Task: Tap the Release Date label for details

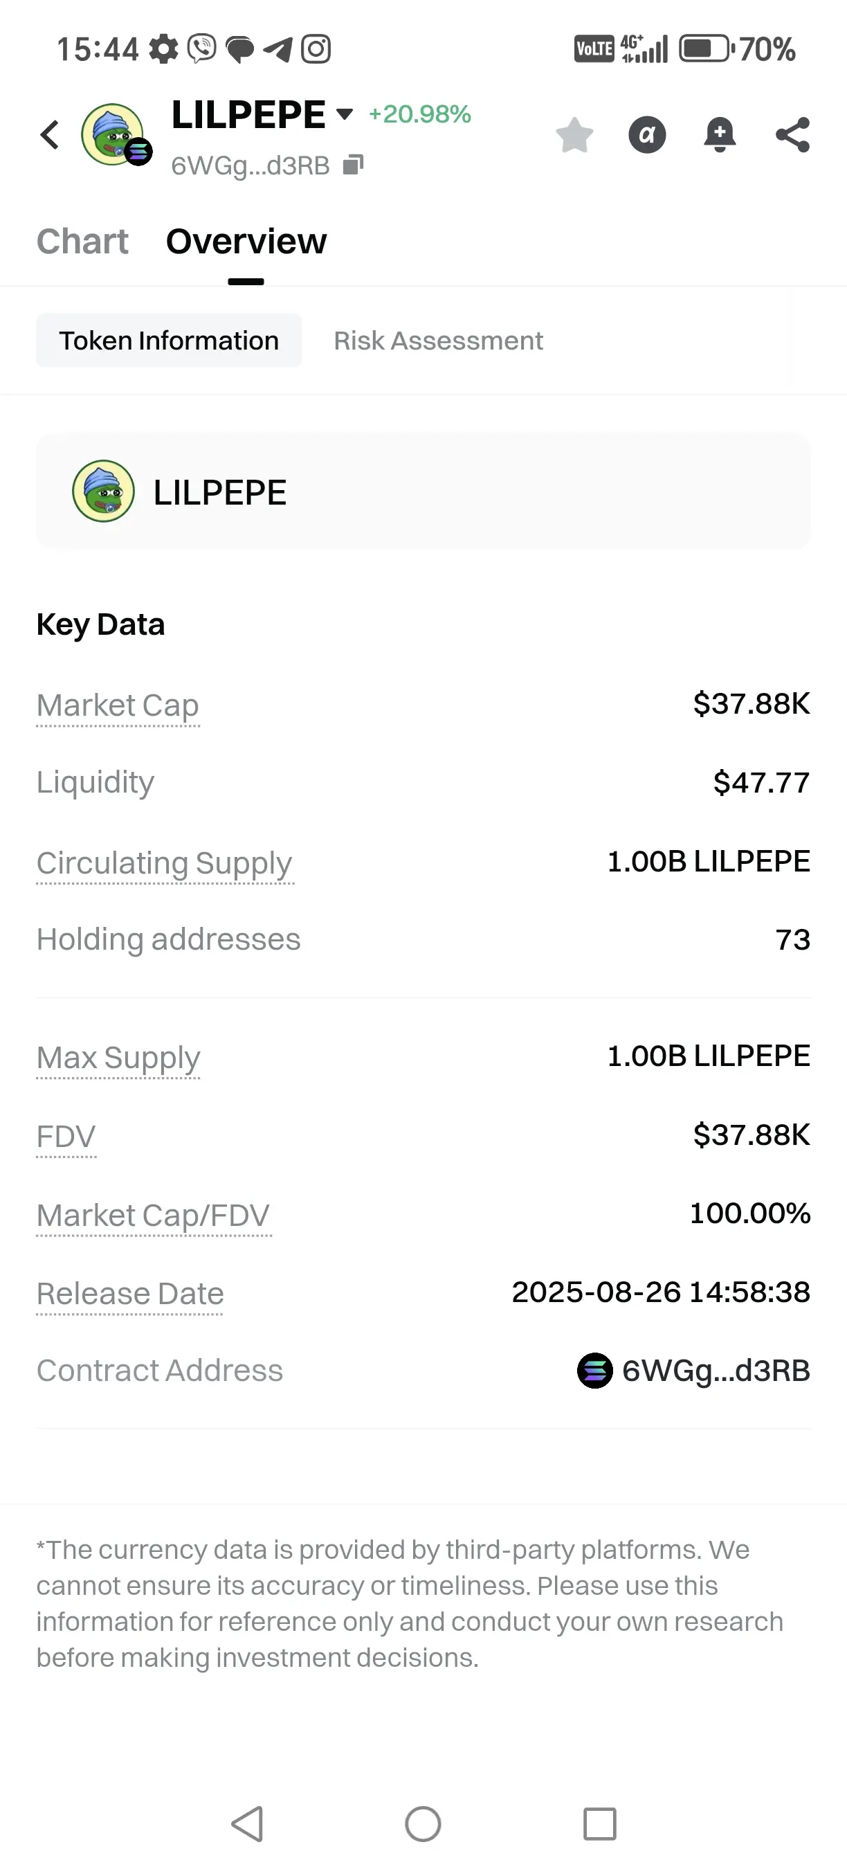Action: 130,1294
